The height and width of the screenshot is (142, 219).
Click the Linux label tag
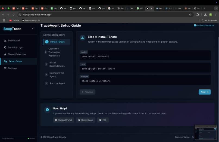pyautogui.click(x=83, y=64)
